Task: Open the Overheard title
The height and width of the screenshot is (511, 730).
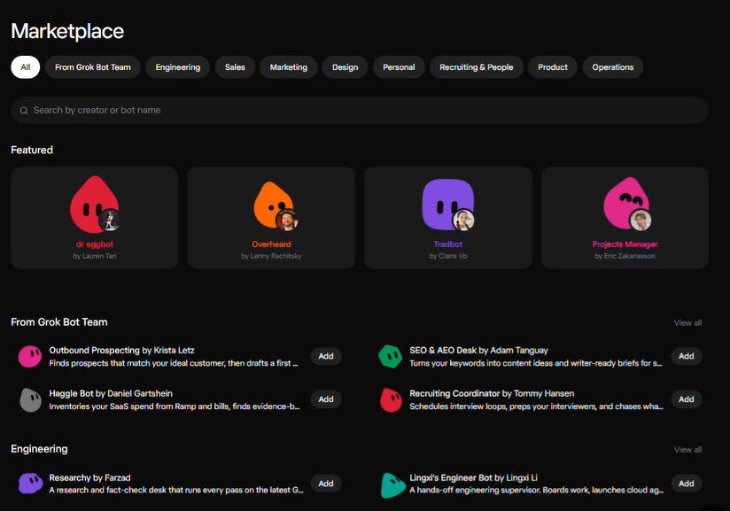Action: pos(271,244)
